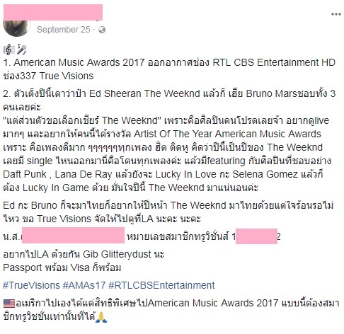344x334 pixels.
Task: Open the poster's profile picture
Action: click(x=17, y=28)
